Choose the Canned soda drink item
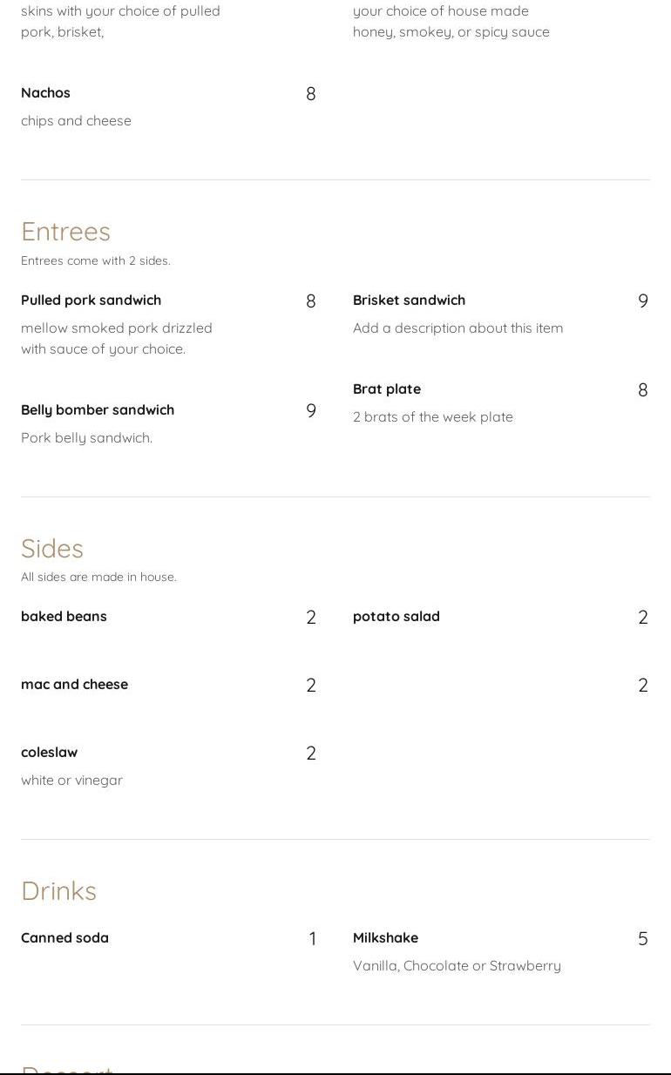The height and width of the screenshot is (1075, 671). (x=64, y=937)
